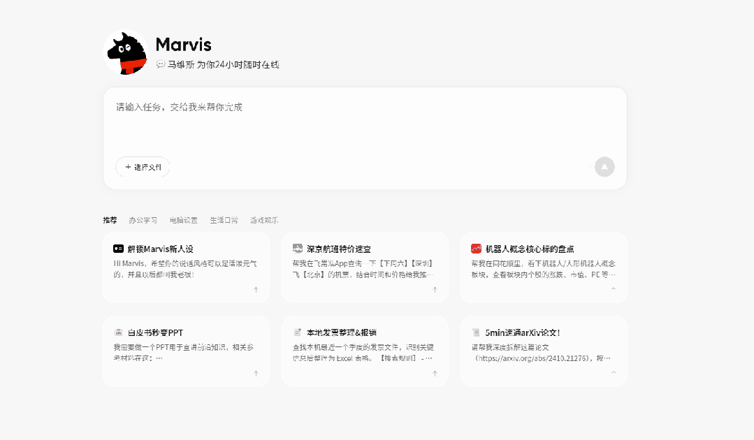Switch to the 办公学习 tab

(x=143, y=220)
